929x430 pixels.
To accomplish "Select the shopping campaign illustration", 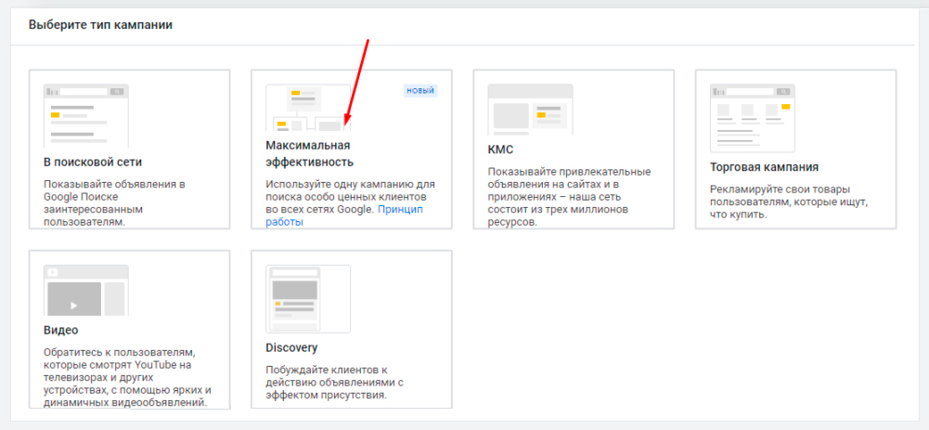I will [x=753, y=118].
